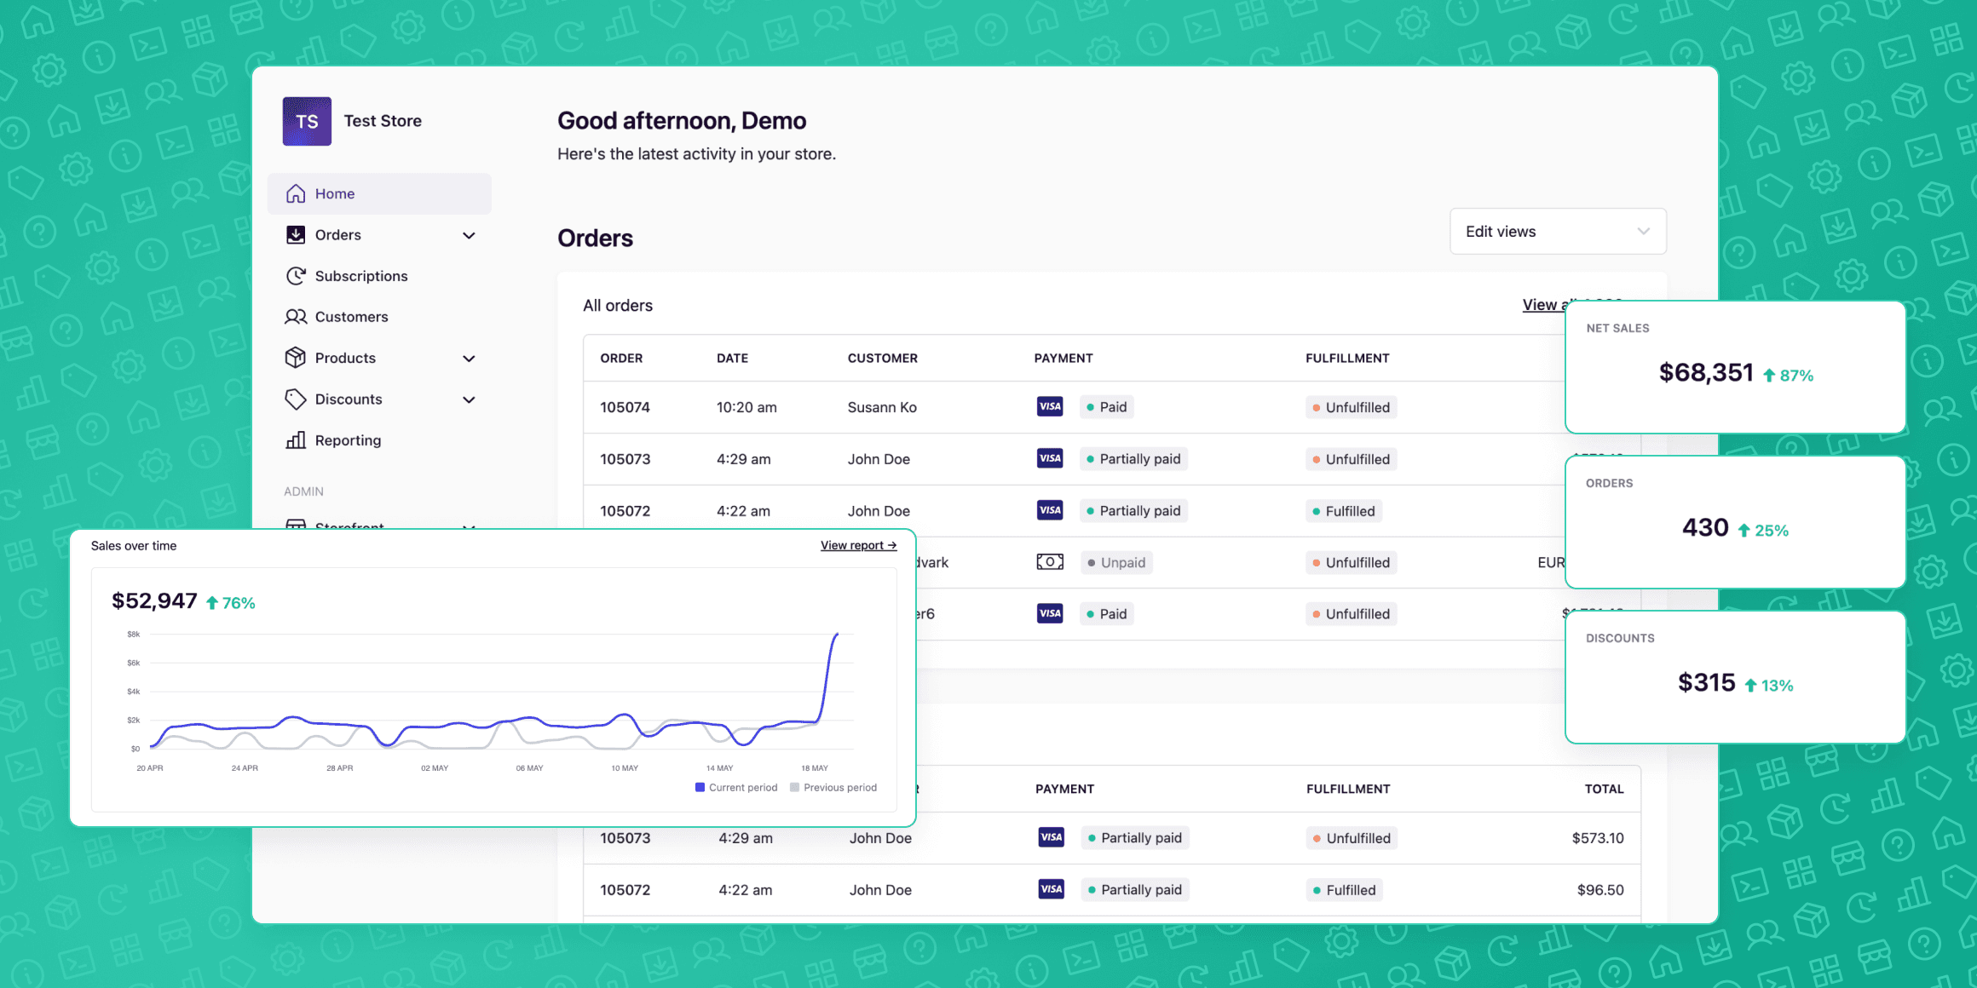Click the Net Sales summary card
The height and width of the screenshot is (988, 1977).
(1735, 368)
